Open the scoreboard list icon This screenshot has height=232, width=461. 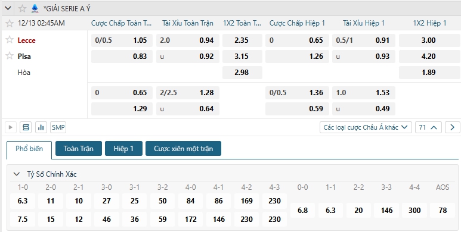click(26, 127)
